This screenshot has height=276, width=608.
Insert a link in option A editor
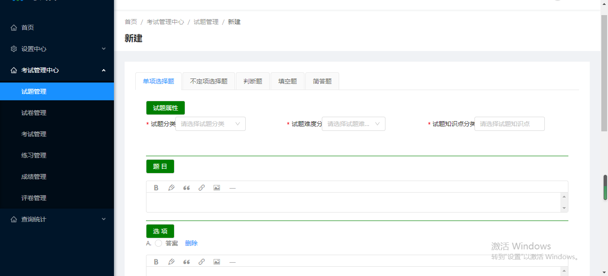[202, 262]
